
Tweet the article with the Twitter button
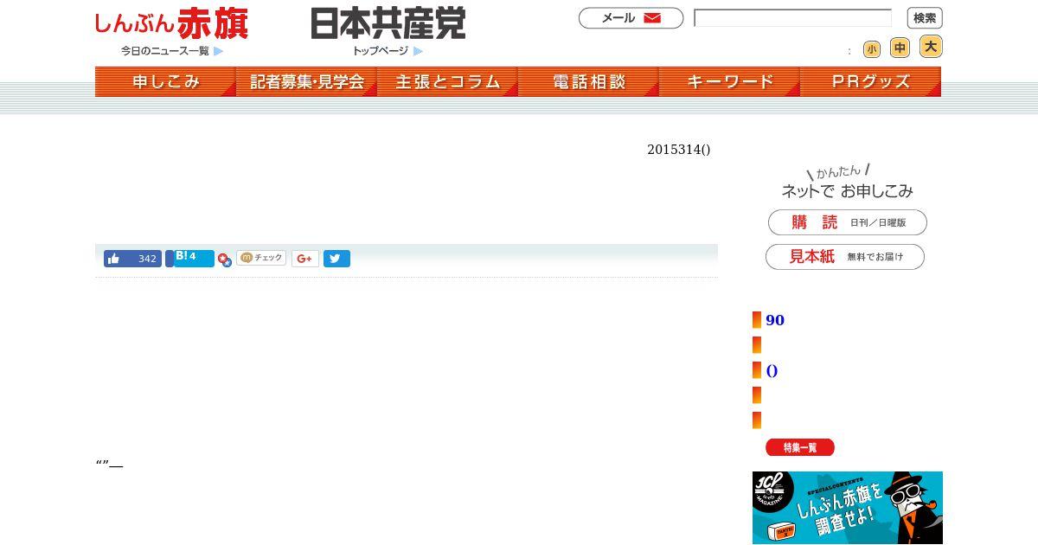point(336,259)
